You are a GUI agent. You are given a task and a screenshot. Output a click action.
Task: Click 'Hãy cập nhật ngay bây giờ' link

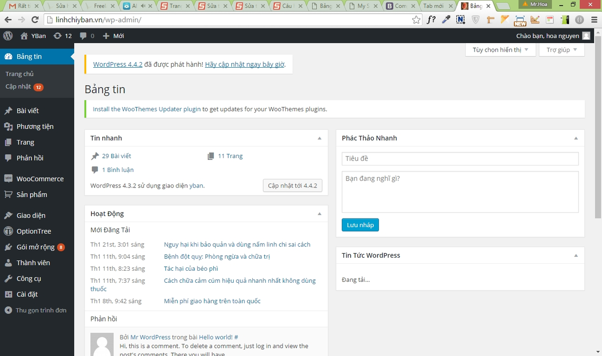coord(245,65)
